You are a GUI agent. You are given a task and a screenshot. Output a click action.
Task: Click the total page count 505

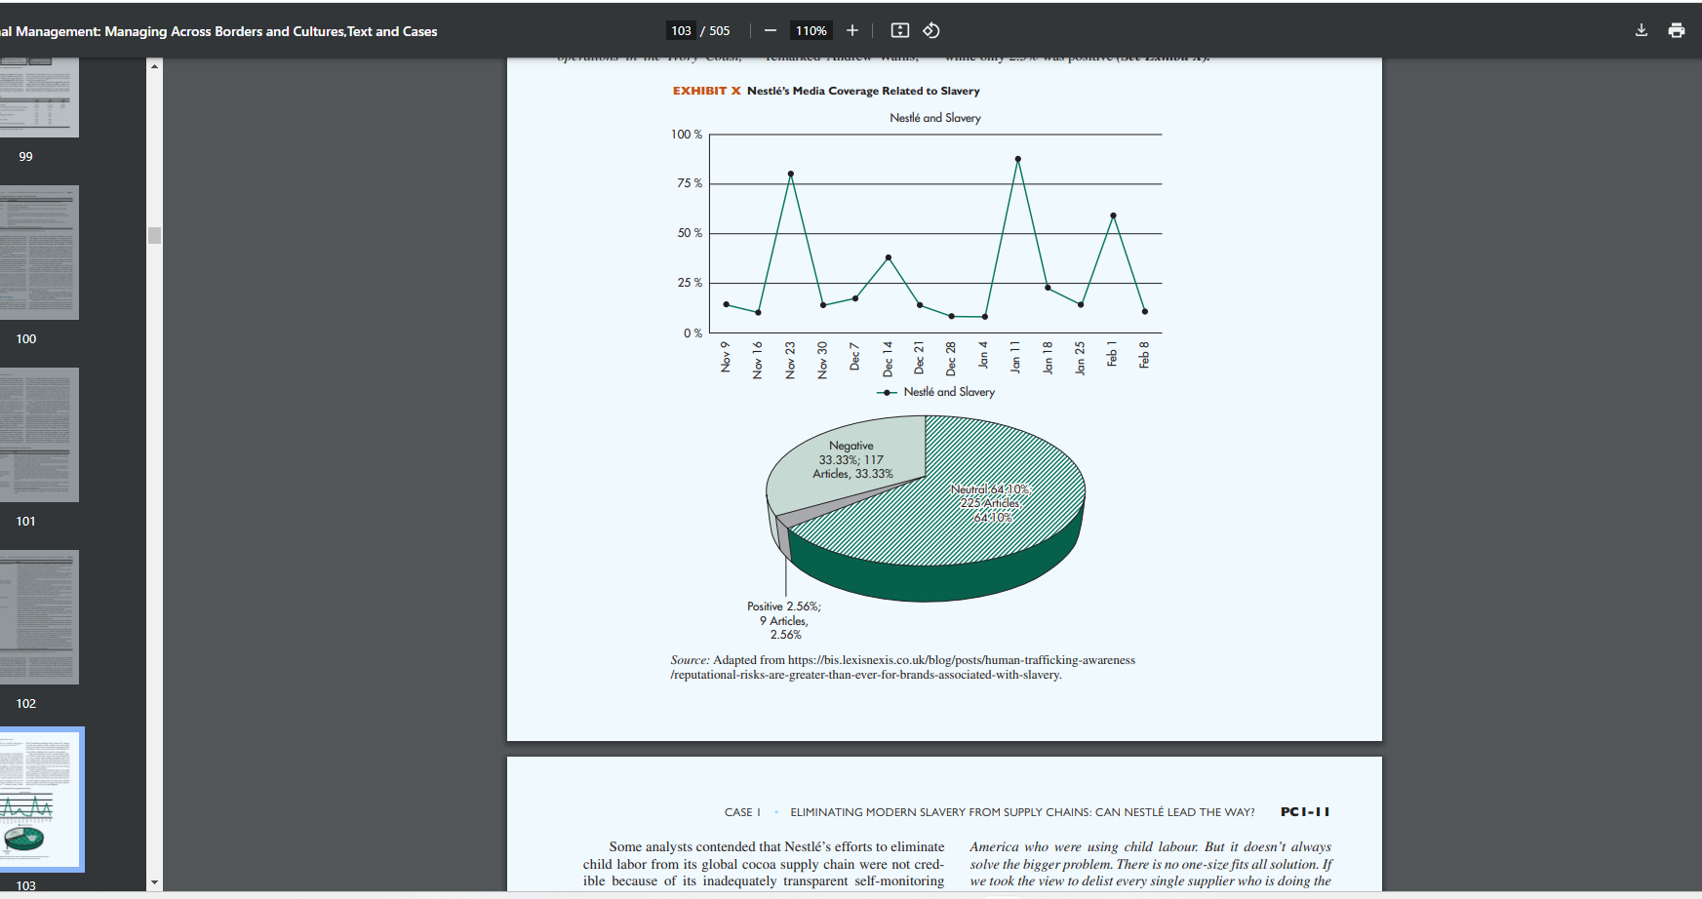coord(720,30)
